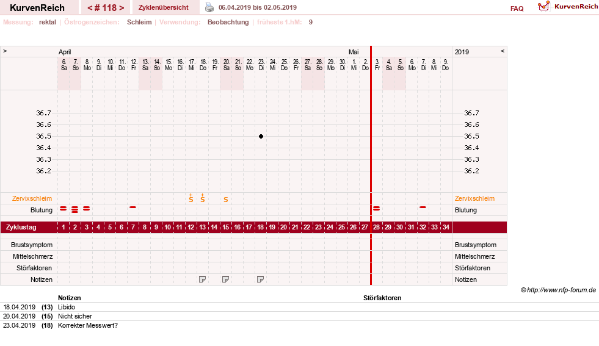This screenshot has height=346, width=599.
Task: Click the 'rektal' measurement value
Action: pyautogui.click(x=48, y=22)
